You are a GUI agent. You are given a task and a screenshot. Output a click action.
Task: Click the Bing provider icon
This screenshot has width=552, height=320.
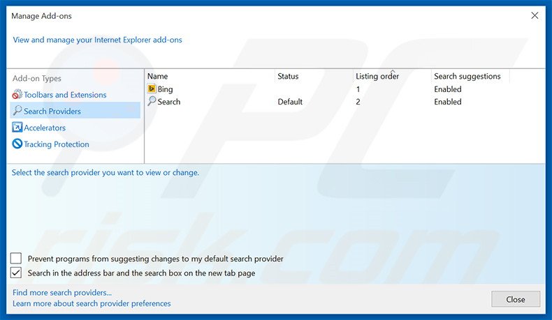tap(152, 89)
